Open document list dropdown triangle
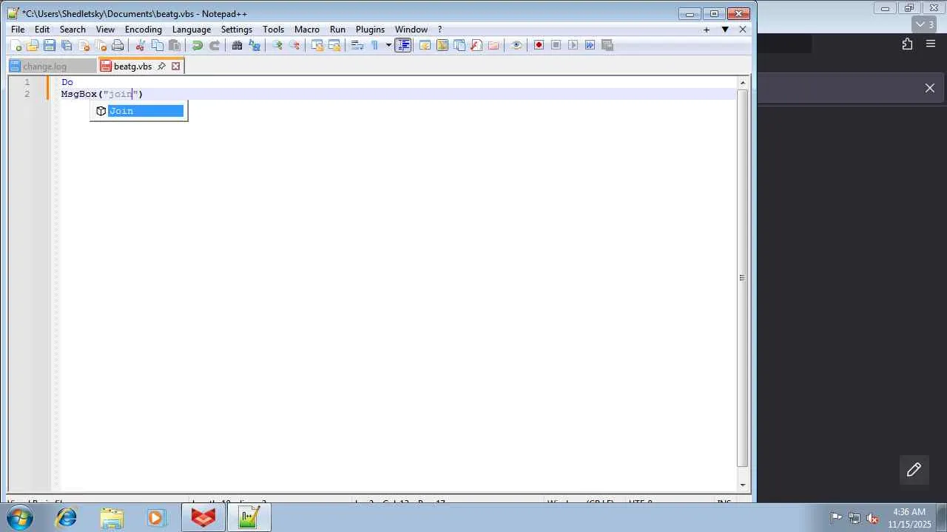The image size is (947, 532). click(725, 30)
